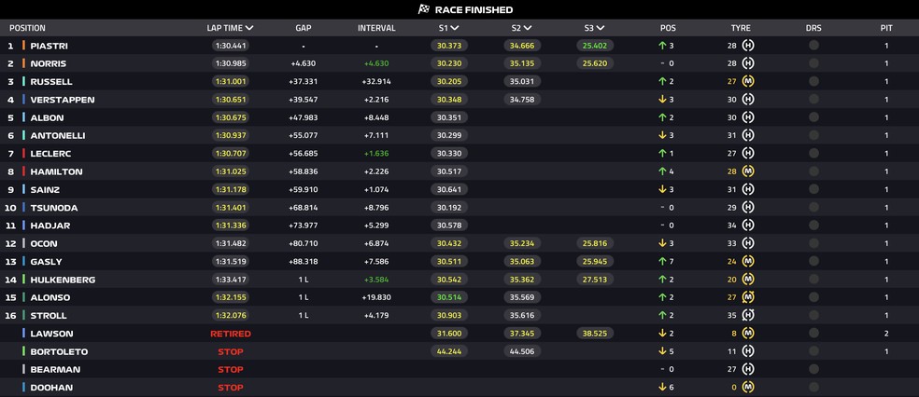The height and width of the screenshot is (397, 919).
Task: Click Hamilton's medium tyre icon
Action: (748, 171)
